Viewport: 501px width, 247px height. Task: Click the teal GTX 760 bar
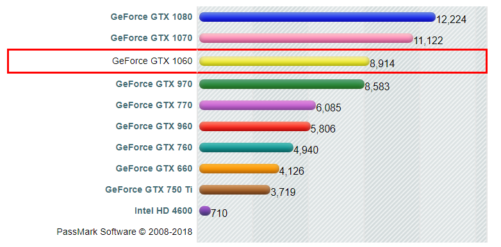[246, 147]
